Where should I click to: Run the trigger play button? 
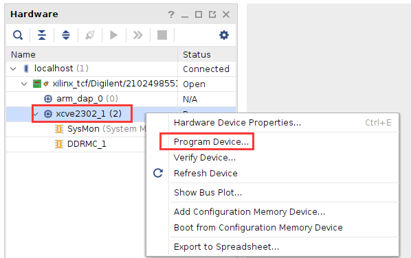click(114, 35)
